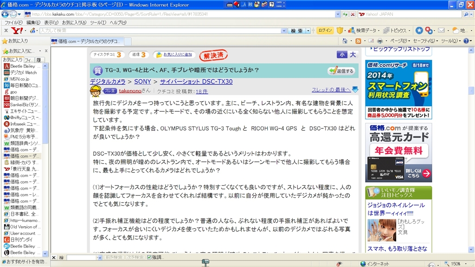Click the blue down arrow beside スレッドの最後へ
The width and height of the screenshot is (475, 267).
coord(355,89)
